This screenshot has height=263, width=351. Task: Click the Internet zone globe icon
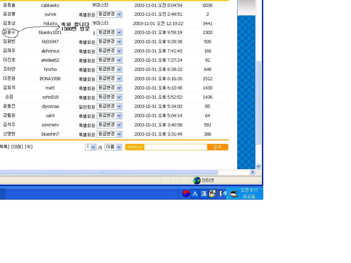tap(197, 180)
